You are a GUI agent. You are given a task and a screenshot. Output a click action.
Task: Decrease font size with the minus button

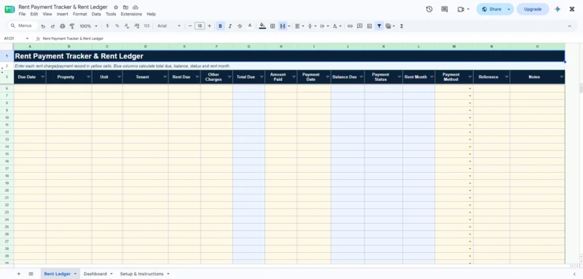[190, 26]
